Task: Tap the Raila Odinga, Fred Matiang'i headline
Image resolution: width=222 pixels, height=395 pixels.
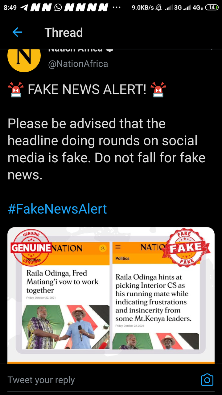Action: point(62,281)
